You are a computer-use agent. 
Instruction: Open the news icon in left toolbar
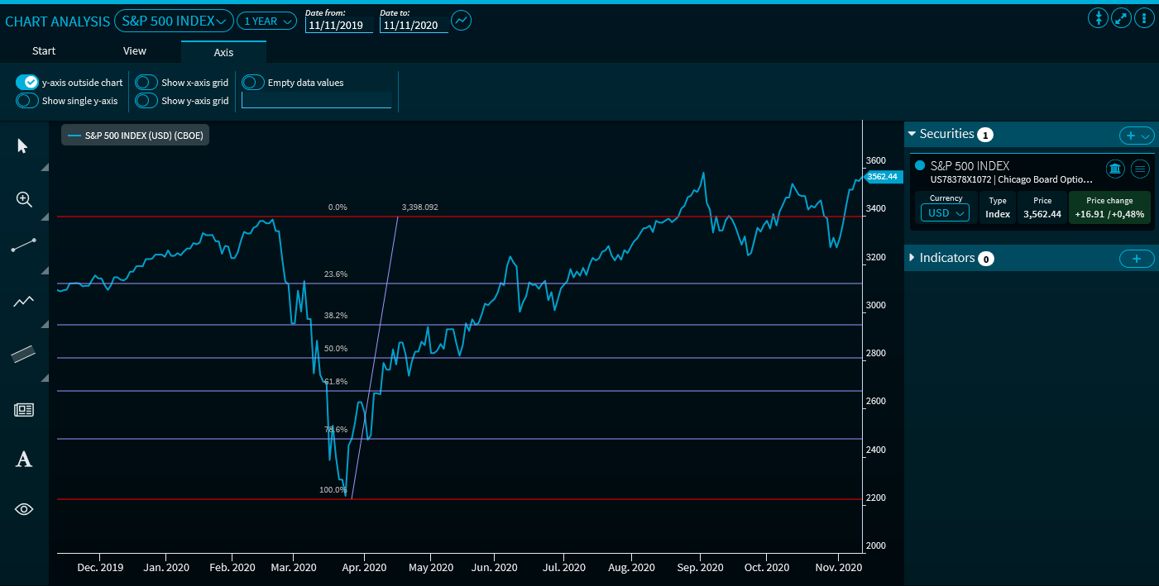tap(24, 410)
